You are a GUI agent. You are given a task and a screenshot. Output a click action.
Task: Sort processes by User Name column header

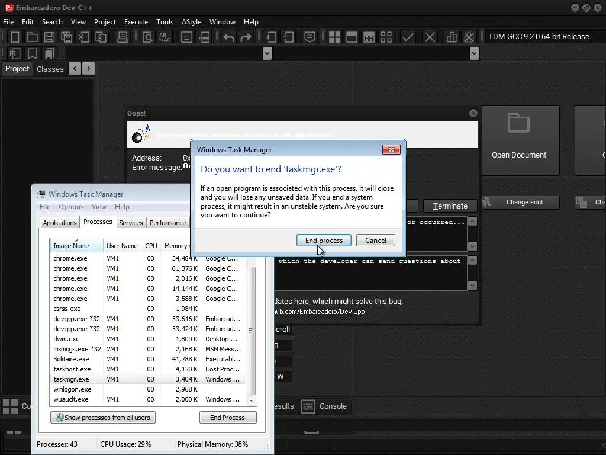click(x=122, y=246)
